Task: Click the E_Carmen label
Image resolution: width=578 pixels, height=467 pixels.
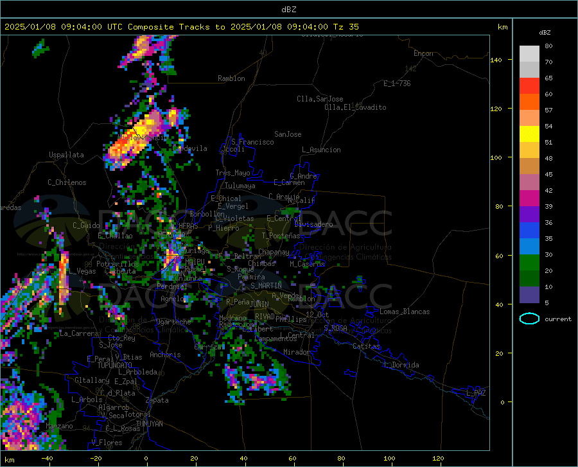Action: (290, 182)
